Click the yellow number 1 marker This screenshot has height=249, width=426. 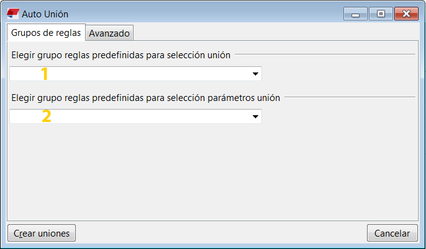coord(44,74)
